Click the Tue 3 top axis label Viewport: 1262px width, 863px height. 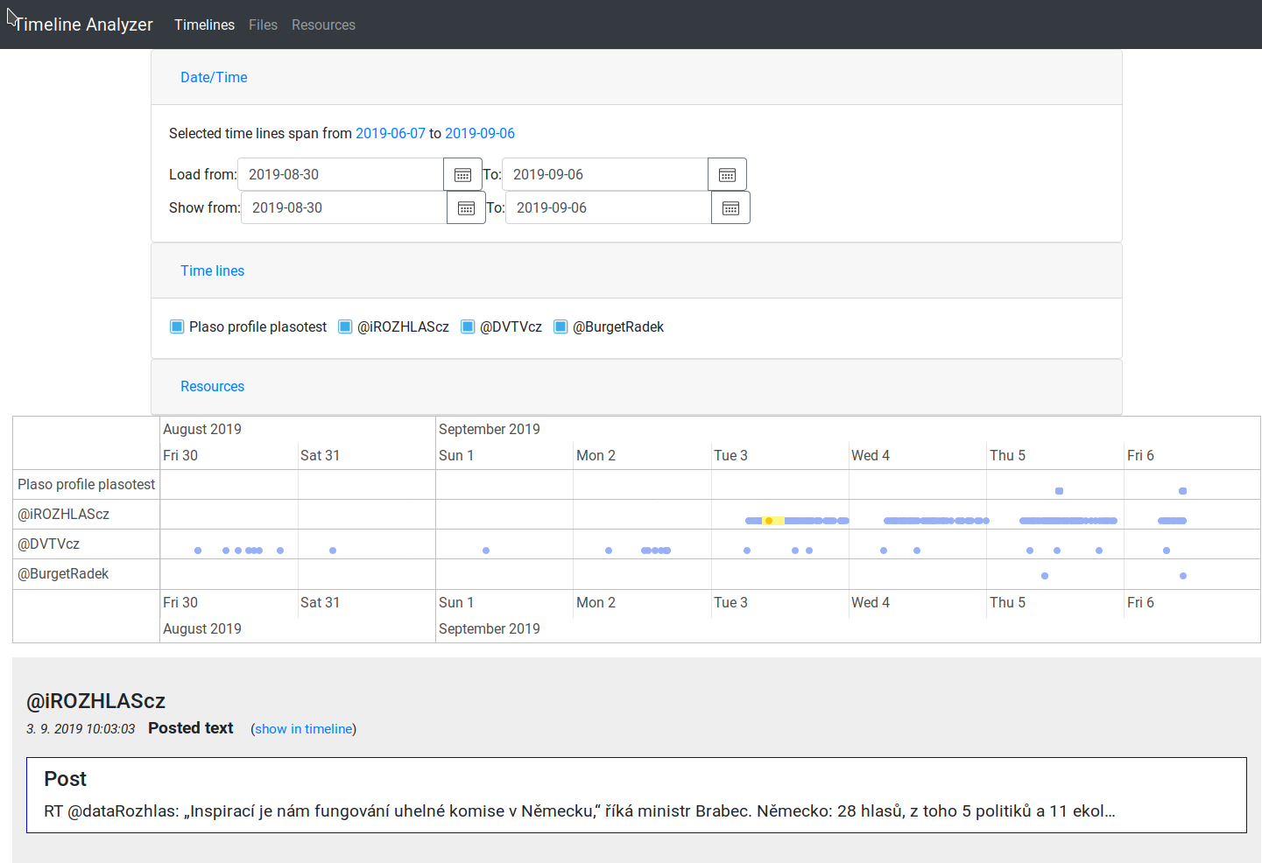tap(730, 455)
